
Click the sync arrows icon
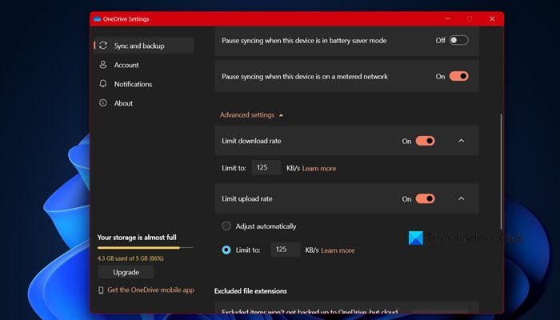tap(103, 46)
